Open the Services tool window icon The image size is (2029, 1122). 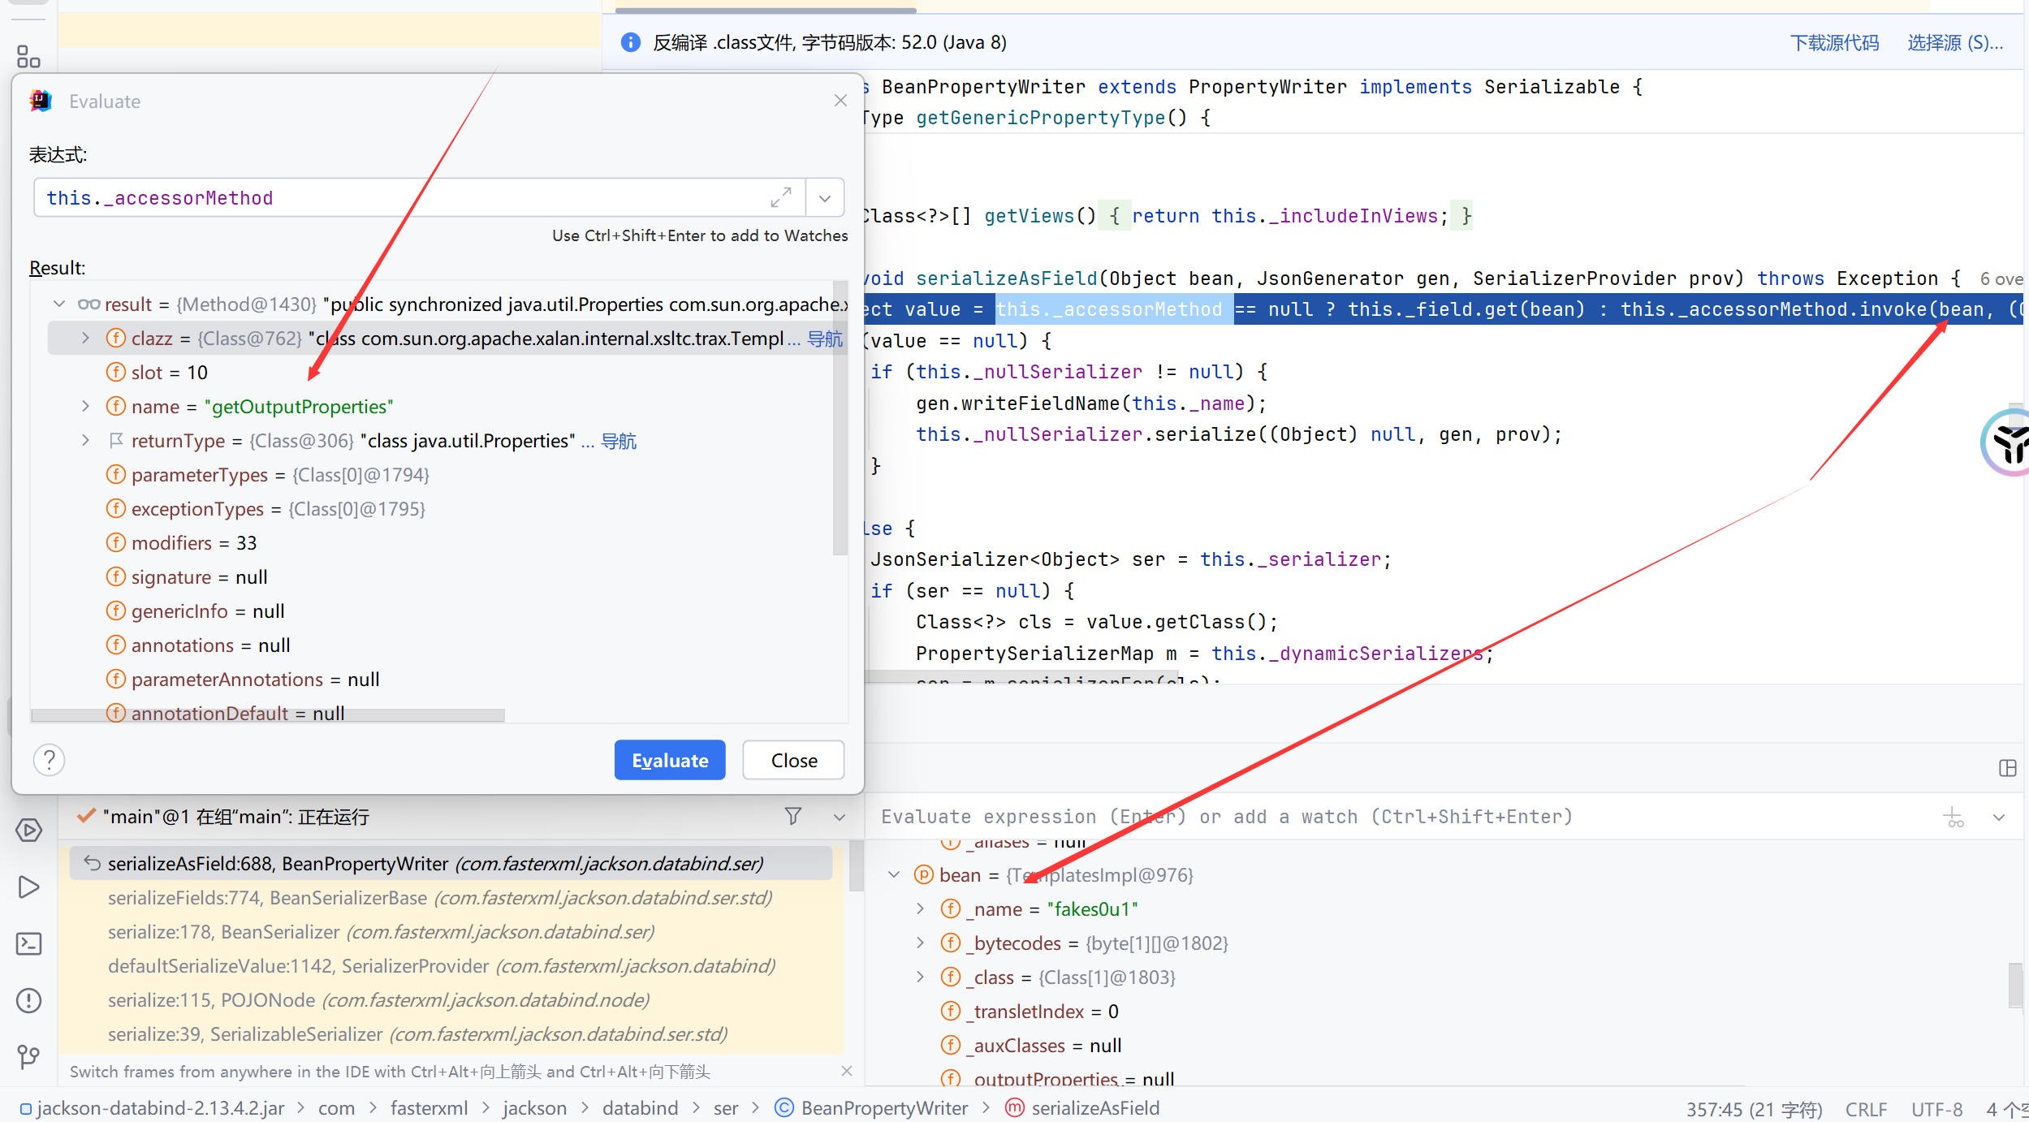click(28, 830)
